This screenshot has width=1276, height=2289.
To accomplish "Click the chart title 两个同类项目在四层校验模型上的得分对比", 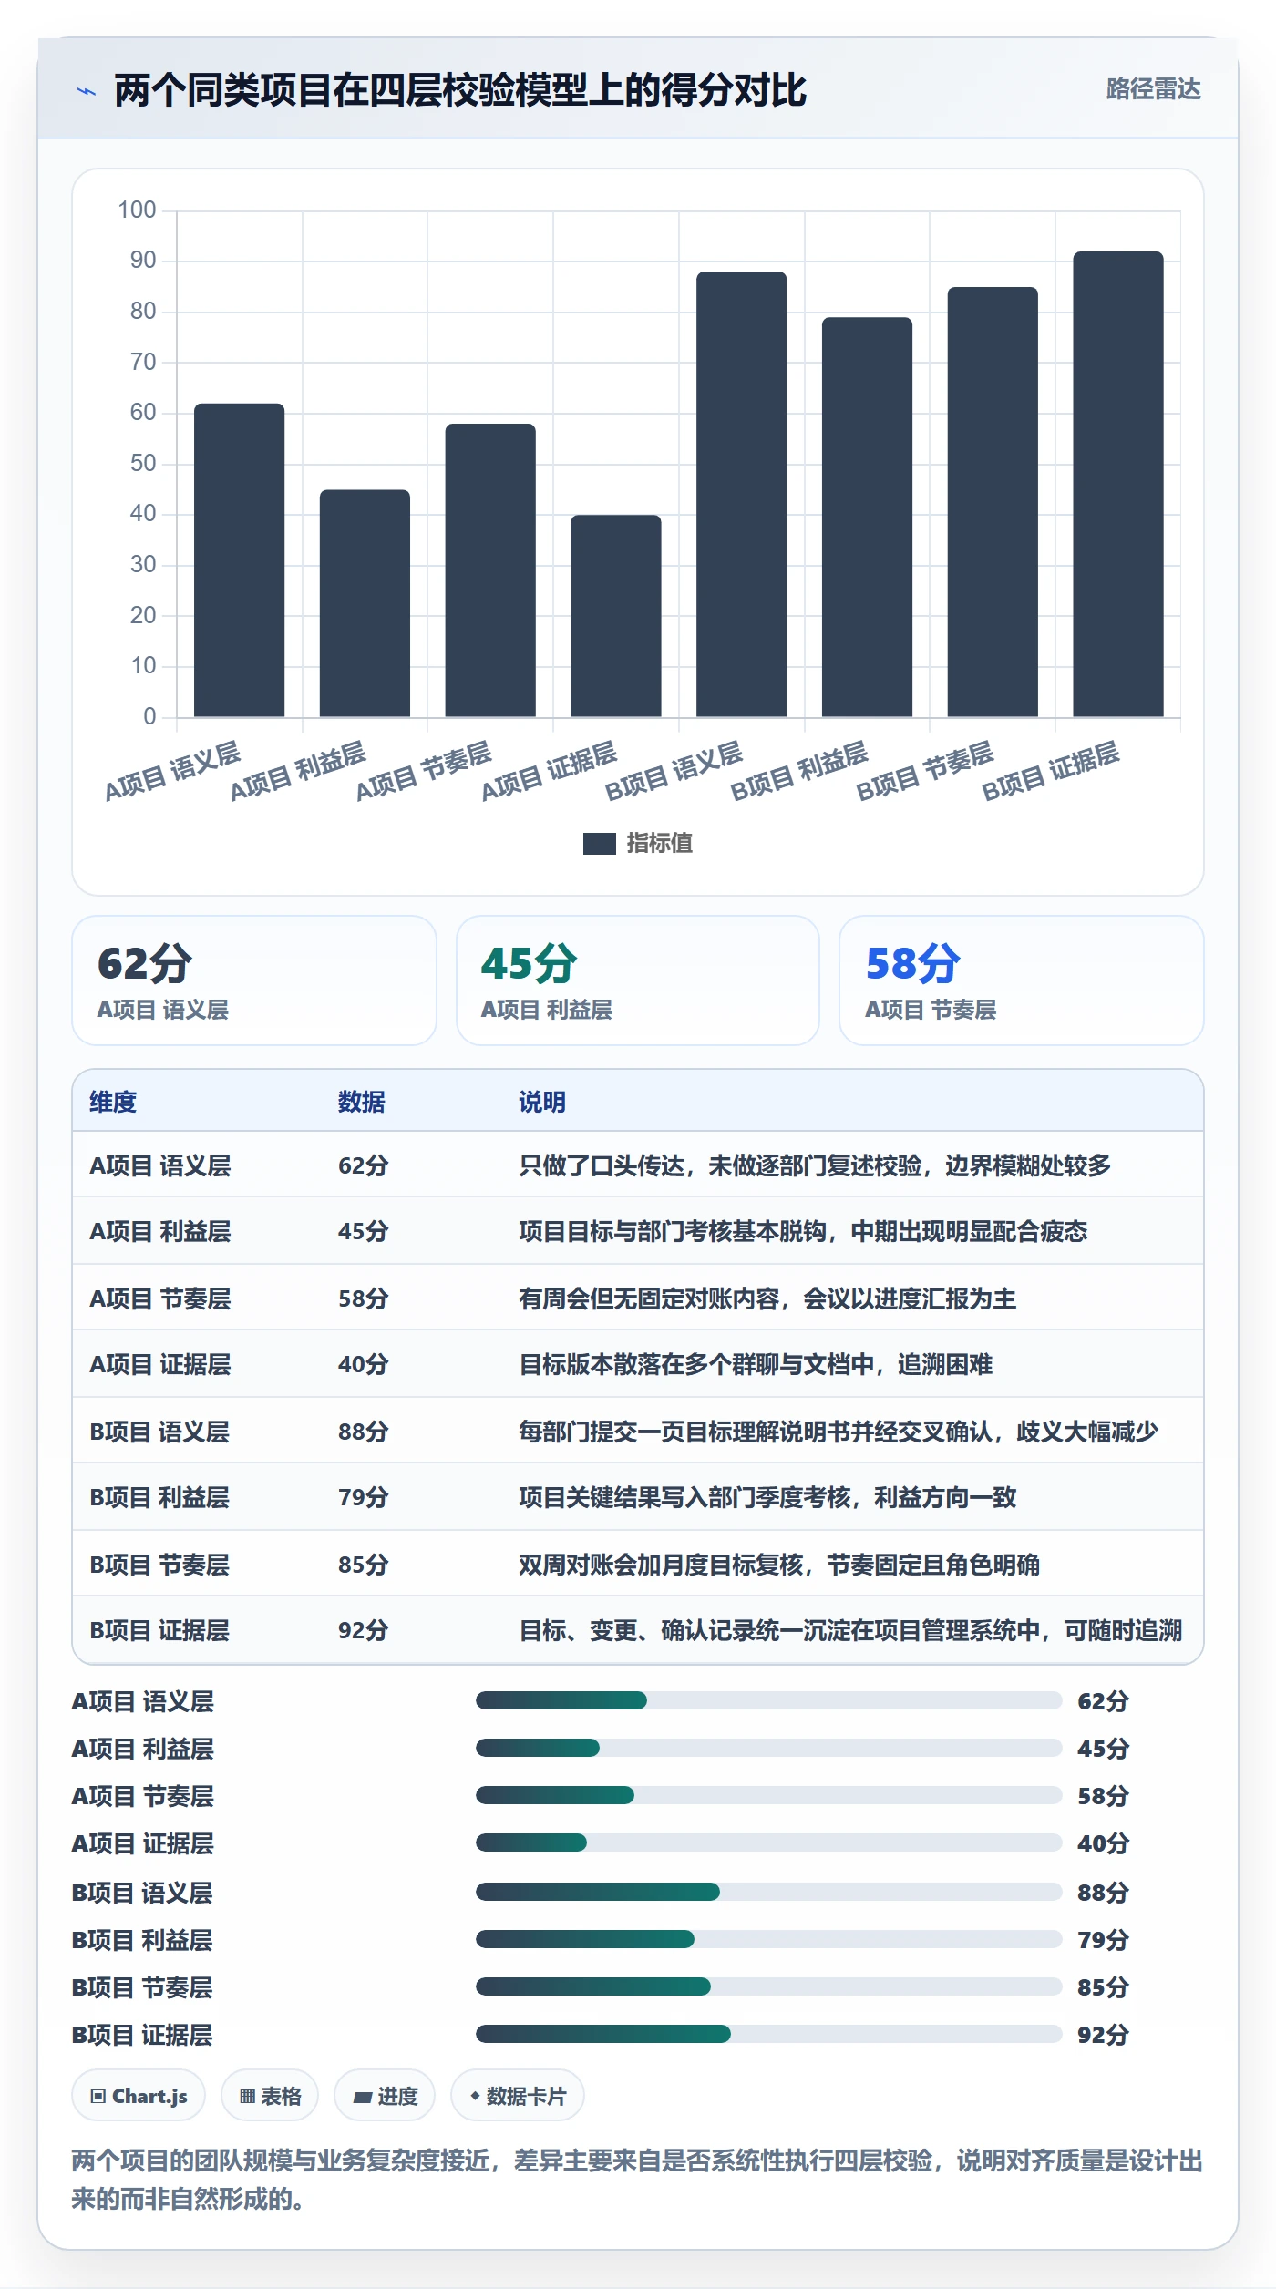I will pos(460,90).
